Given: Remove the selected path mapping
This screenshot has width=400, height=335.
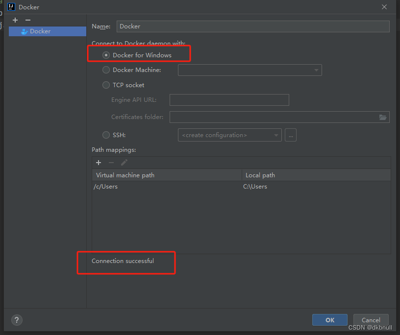Looking at the screenshot, I should click(x=111, y=163).
